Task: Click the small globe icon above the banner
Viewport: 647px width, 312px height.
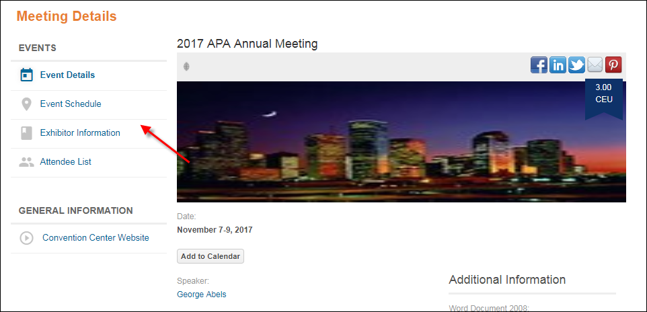Action: (186, 66)
